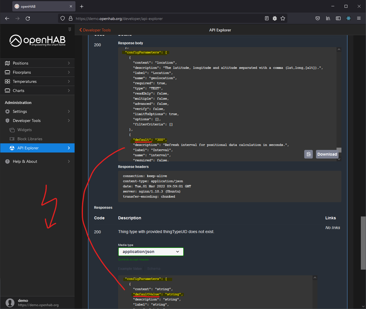Click the browser back arrow
This screenshot has width=366, height=309.
tap(7, 19)
